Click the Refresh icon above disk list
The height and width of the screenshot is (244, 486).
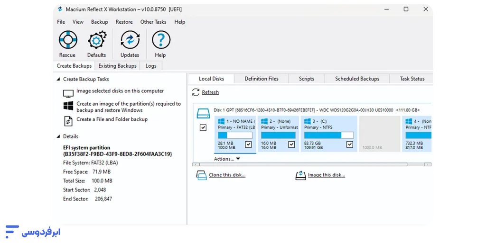pyautogui.click(x=196, y=92)
